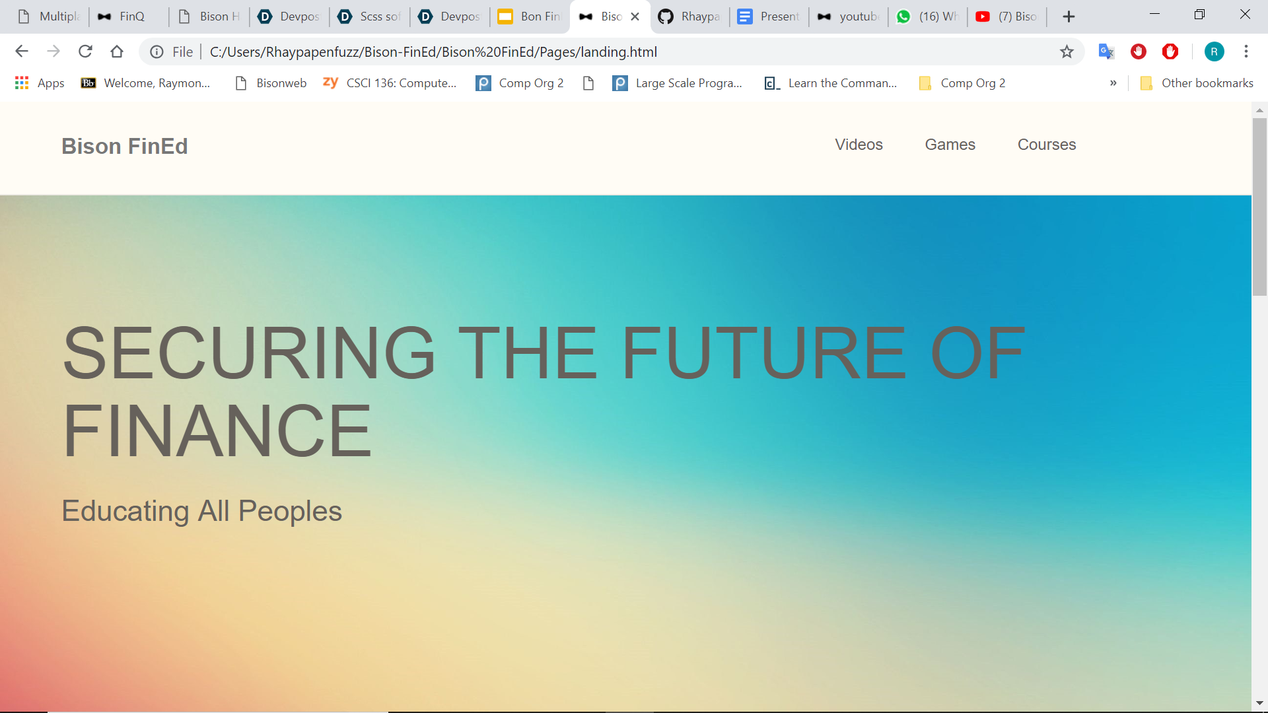
Task: Close the active Bison tab
Action: (x=635, y=17)
